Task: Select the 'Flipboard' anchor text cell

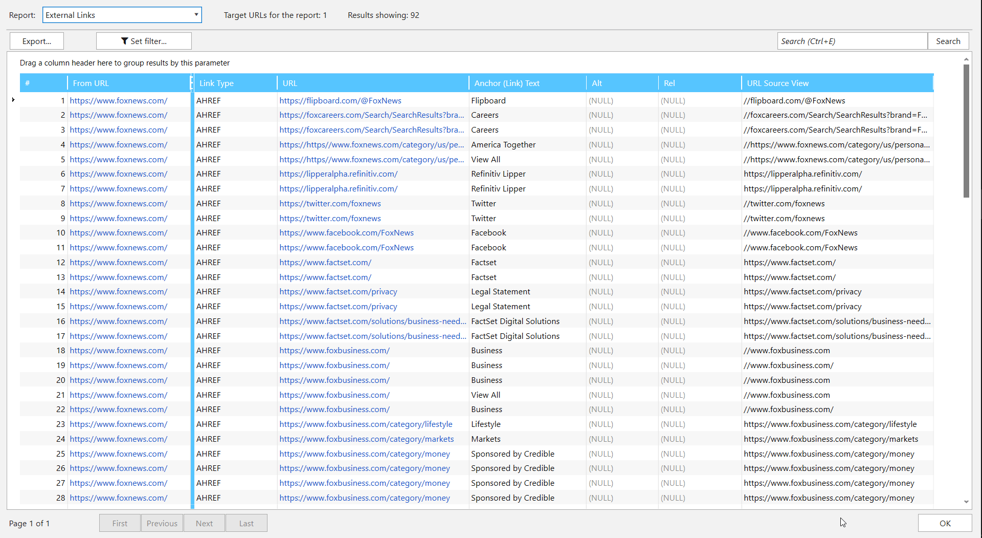Action: tap(527, 101)
